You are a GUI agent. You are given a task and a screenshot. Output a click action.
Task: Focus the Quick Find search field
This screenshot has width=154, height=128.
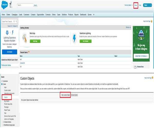point(10,21)
